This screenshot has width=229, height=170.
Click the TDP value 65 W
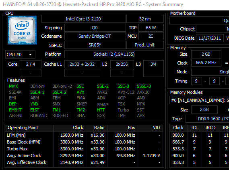[151, 28]
